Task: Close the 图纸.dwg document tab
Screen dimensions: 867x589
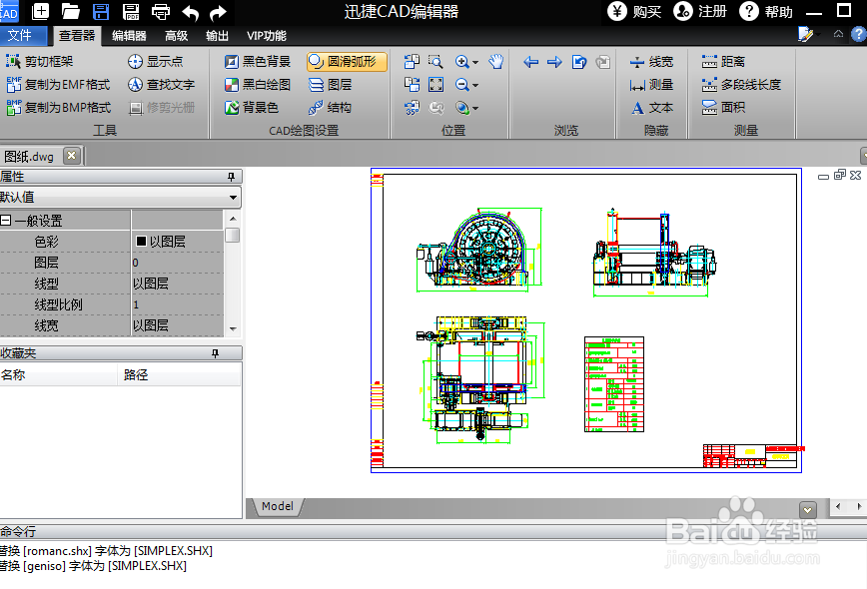Action: [71, 156]
